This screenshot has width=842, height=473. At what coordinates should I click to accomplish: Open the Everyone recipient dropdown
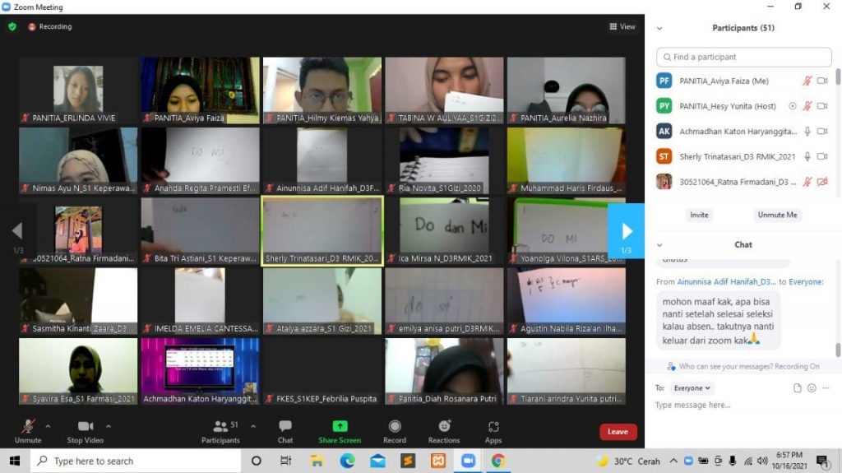[693, 388]
